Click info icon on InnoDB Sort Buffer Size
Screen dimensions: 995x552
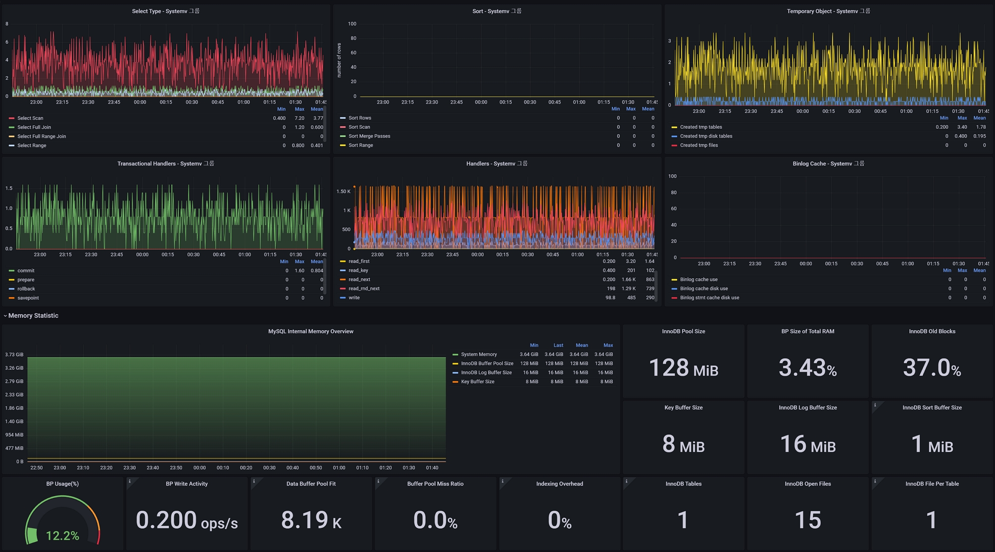[875, 405]
